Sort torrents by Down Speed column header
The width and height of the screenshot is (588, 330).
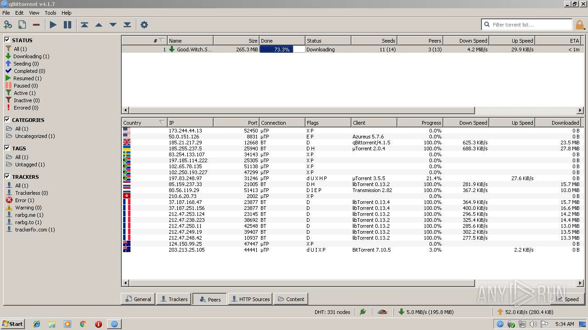(x=466, y=40)
